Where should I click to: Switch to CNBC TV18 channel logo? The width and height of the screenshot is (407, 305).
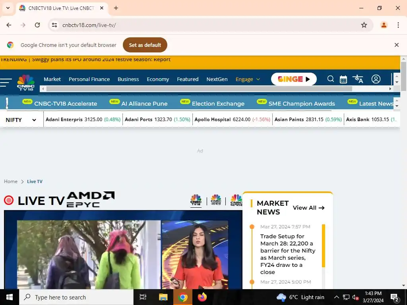196,201
